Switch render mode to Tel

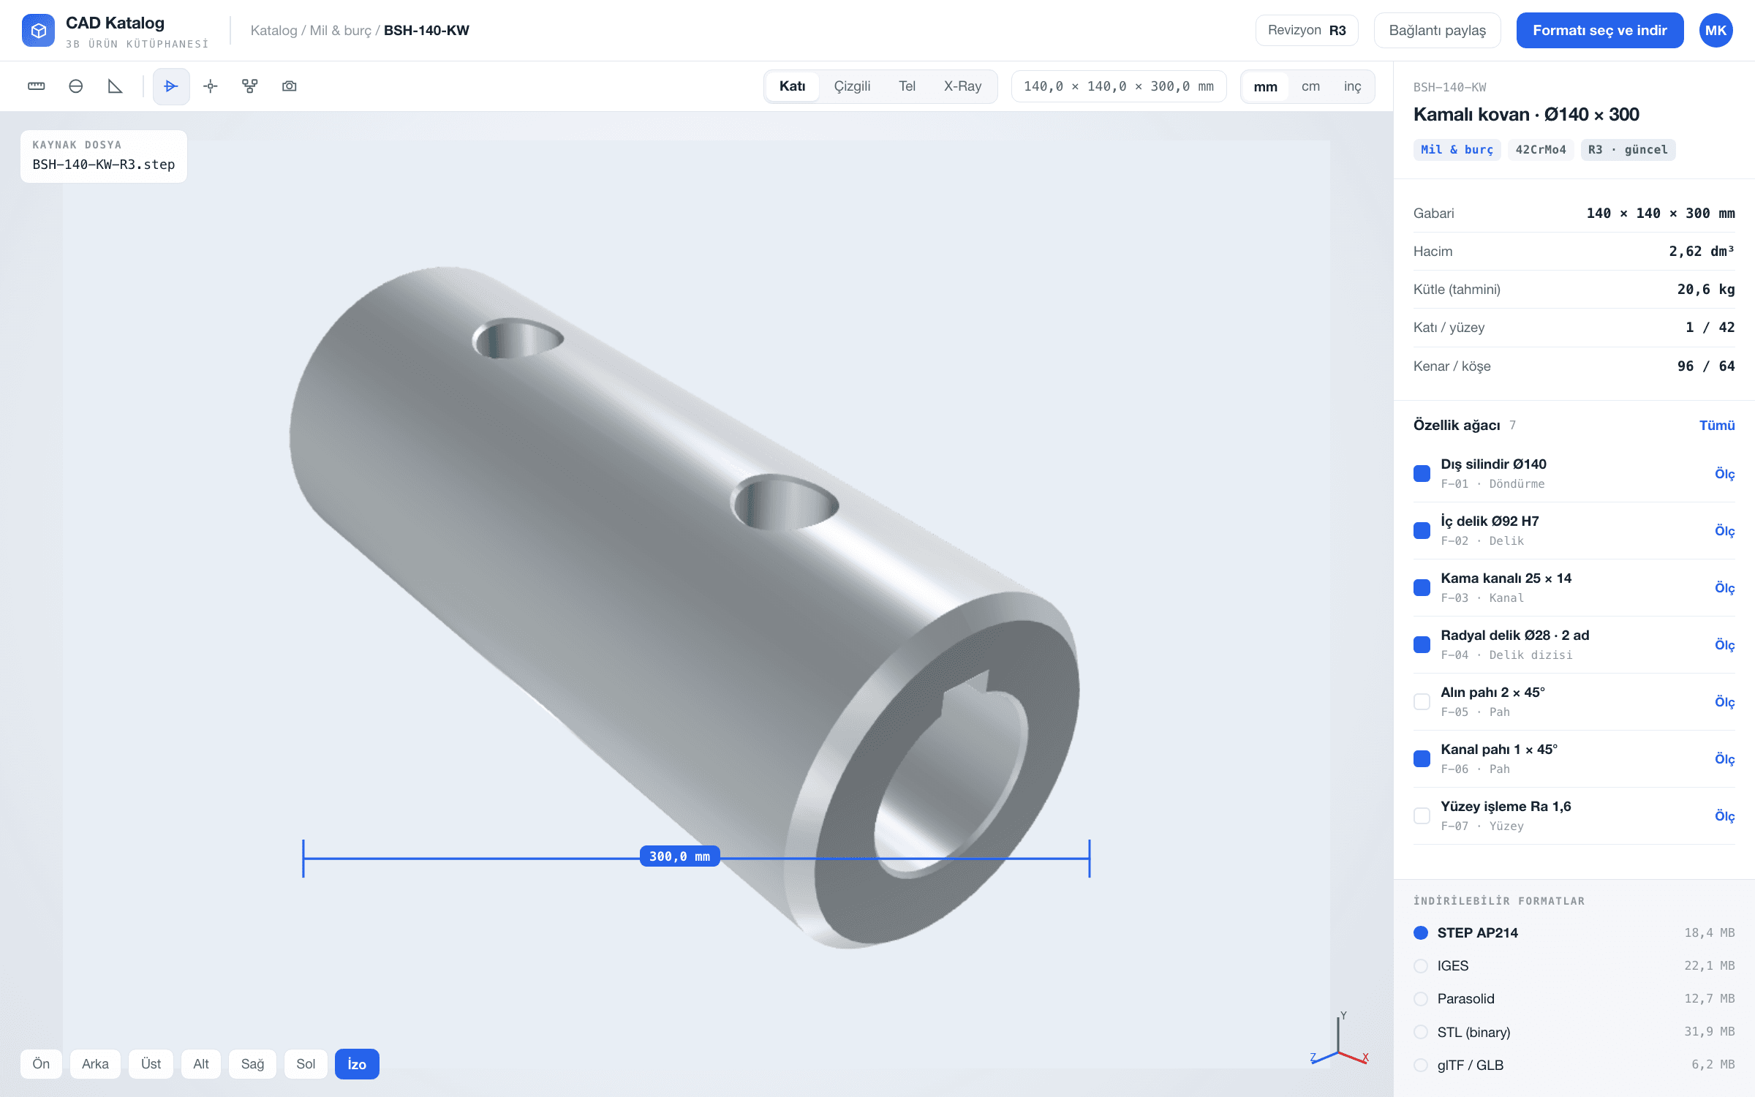click(907, 86)
